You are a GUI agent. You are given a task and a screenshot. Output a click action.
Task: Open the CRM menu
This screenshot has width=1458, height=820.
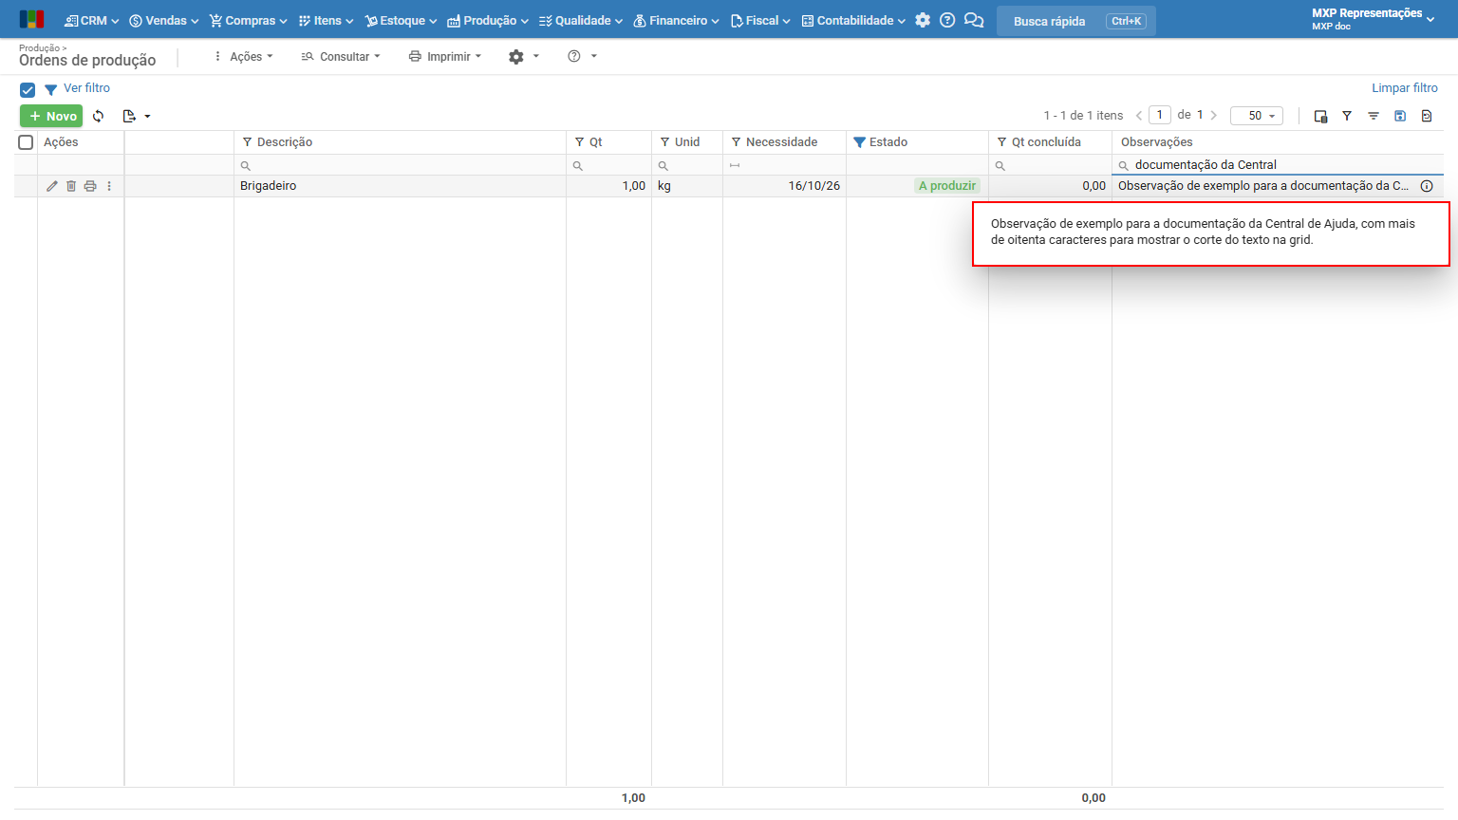(91, 20)
